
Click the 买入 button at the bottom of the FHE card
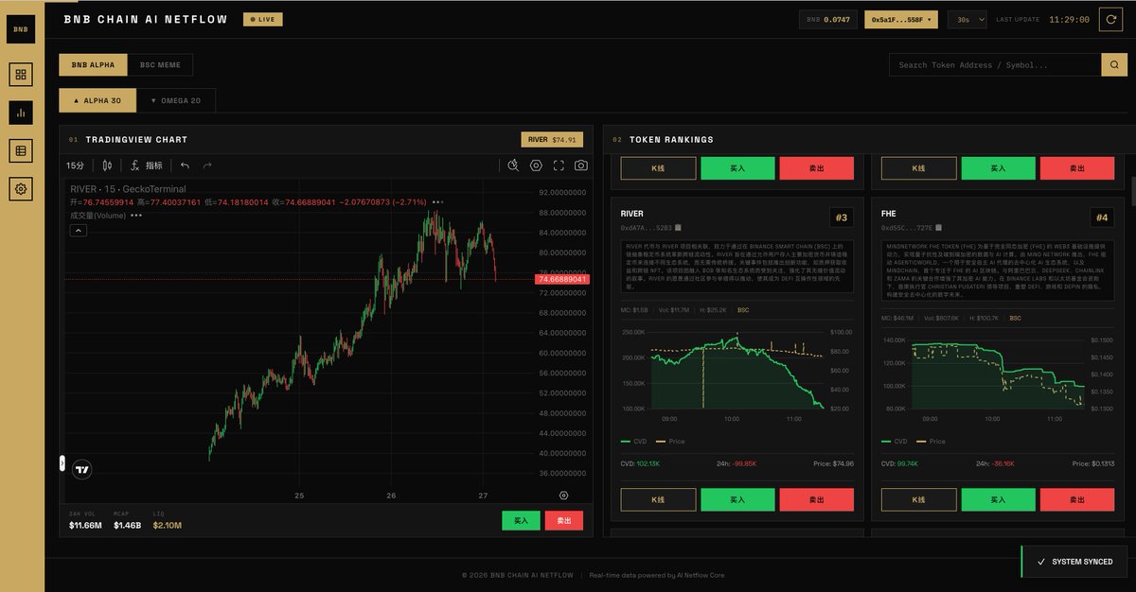[998, 499]
